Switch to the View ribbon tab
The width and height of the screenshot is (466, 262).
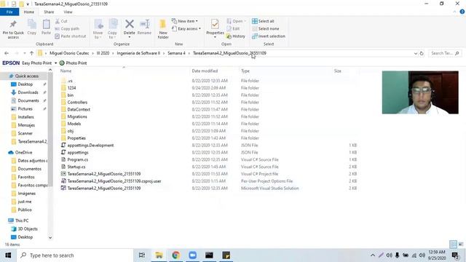tap(68, 12)
